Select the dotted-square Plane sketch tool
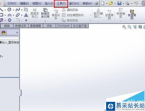 tap(26, 10)
